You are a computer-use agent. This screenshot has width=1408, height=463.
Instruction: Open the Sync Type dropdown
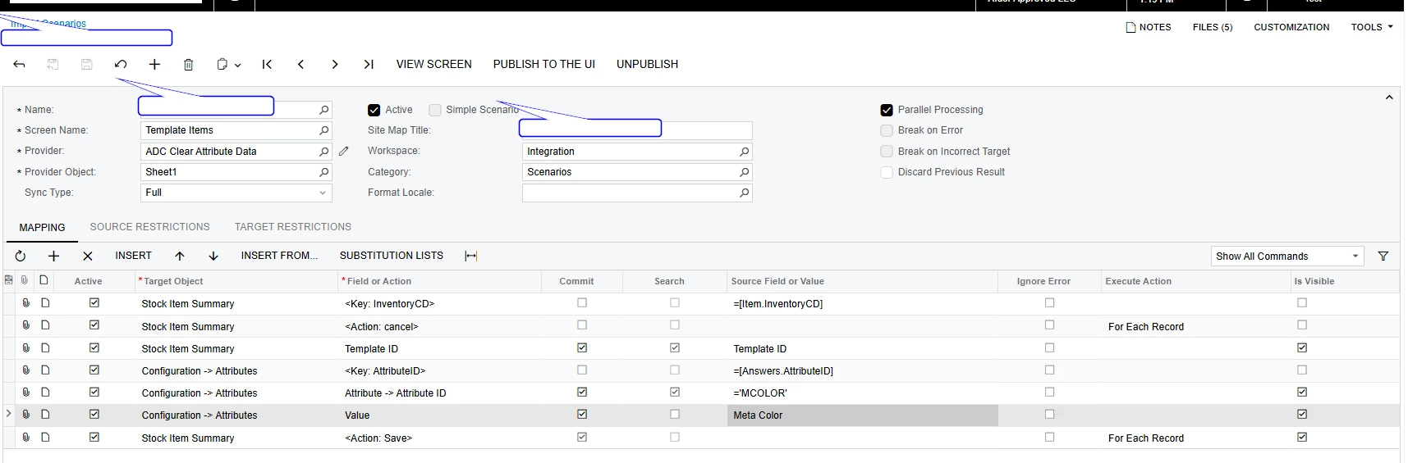coord(322,193)
